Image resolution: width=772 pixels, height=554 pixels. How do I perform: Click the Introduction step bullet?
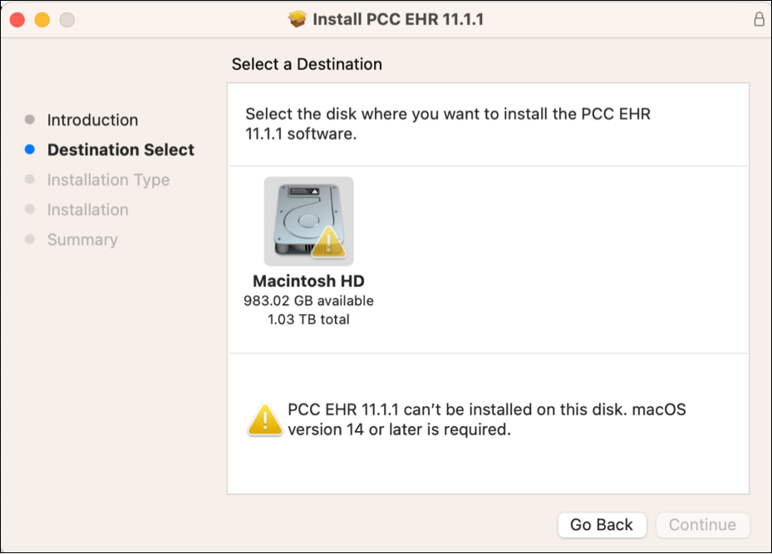pos(30,120)
